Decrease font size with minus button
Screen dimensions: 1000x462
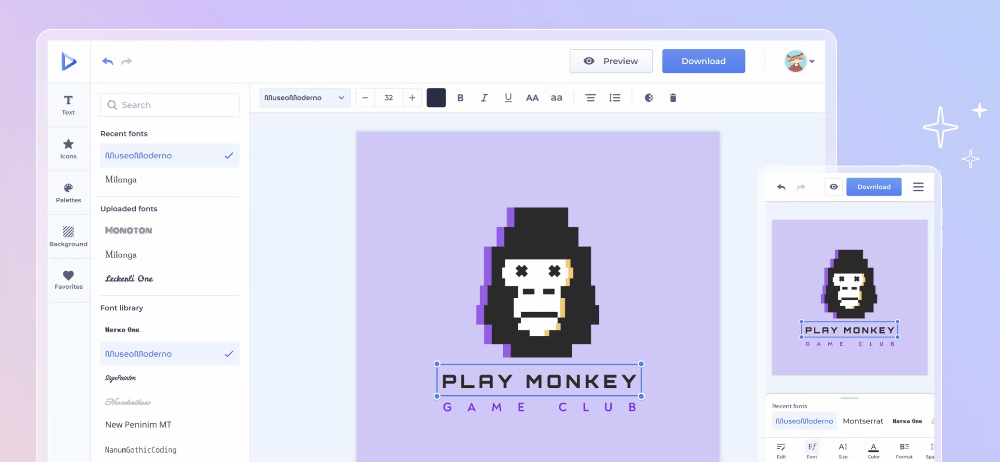tap(365, 98)
